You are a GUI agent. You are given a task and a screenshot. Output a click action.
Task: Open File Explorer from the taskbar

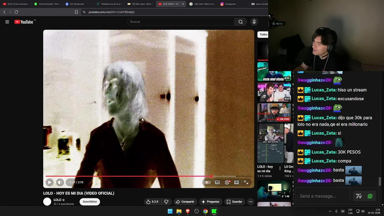coord(179,211)
